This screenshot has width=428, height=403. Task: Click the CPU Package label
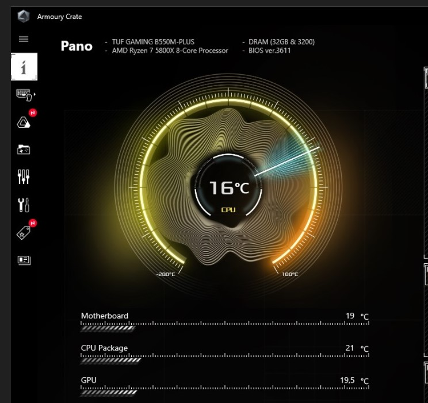click(x=104, y=348)
